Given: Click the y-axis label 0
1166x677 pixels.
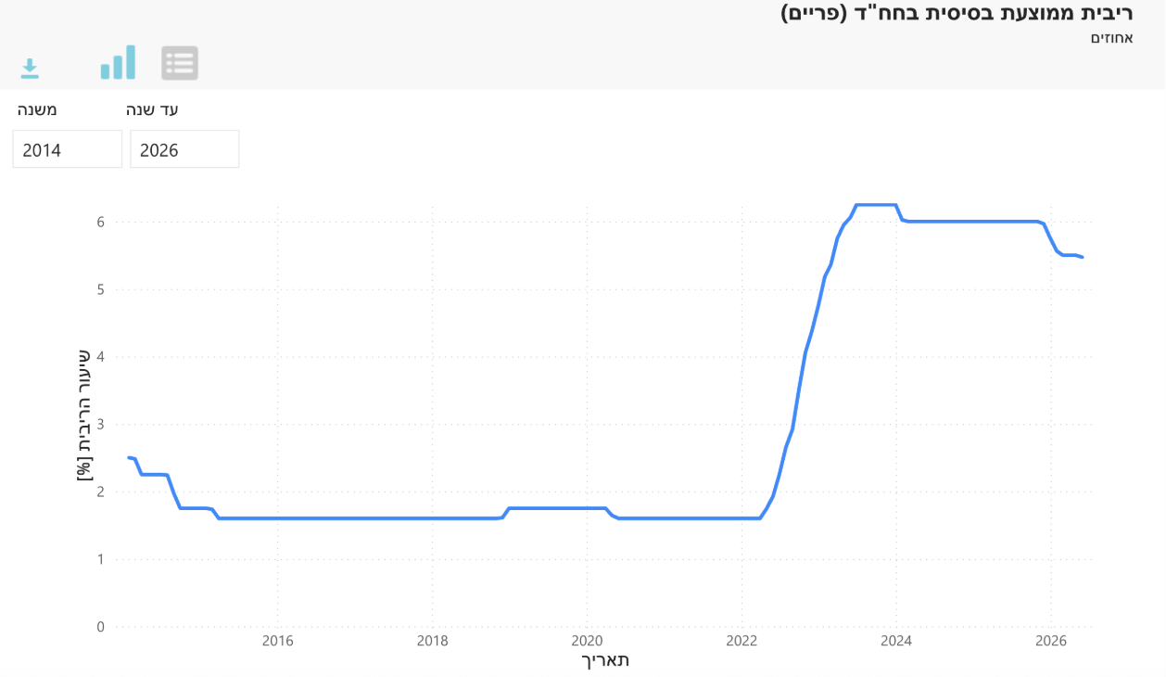Looking at the screenshot, I should pos(100,627).
